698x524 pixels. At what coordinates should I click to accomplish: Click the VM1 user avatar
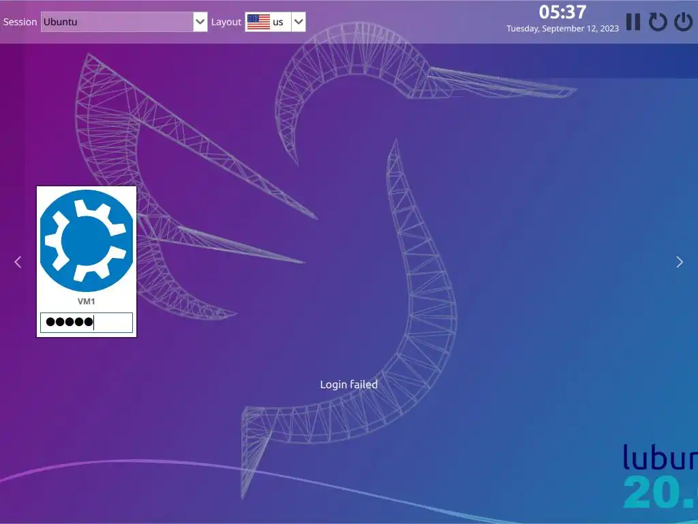tap(87, 241)
